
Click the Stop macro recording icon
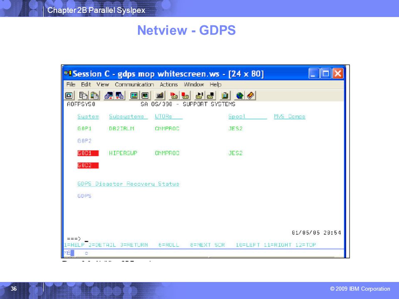185,96
